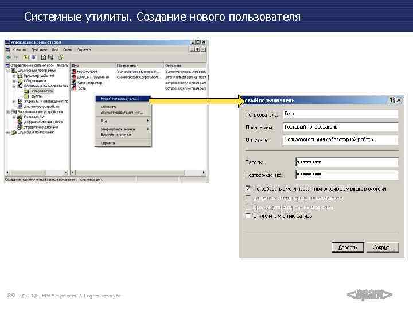Click the Службы и приложения tree icon
Screen dimensions: 413x310
[x=14, y=133]
